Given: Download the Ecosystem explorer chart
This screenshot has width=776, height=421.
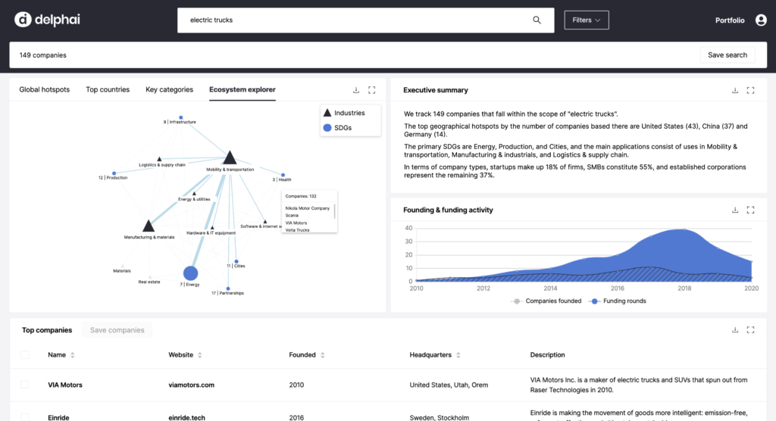Looking at the screenshot, I should click(x=356, y=90).
